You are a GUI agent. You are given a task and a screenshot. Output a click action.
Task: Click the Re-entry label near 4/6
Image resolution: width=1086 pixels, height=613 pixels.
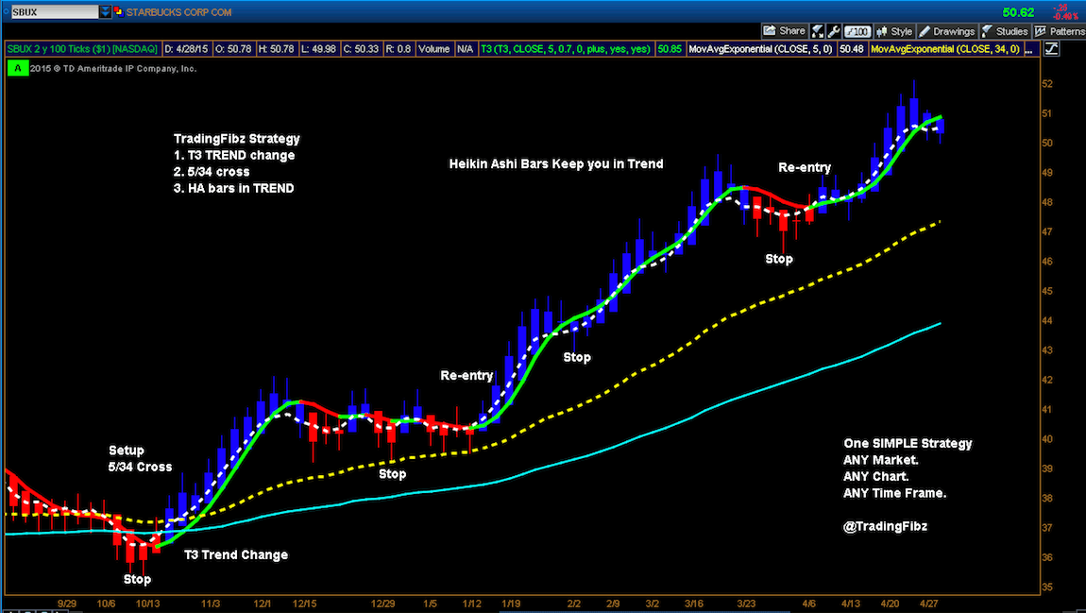pyautogui.click(x=805, y=167)
